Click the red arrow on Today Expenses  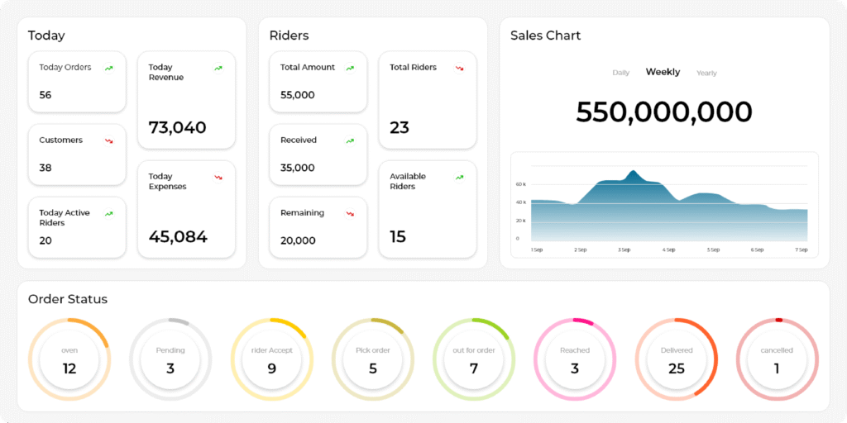point(218,177)
